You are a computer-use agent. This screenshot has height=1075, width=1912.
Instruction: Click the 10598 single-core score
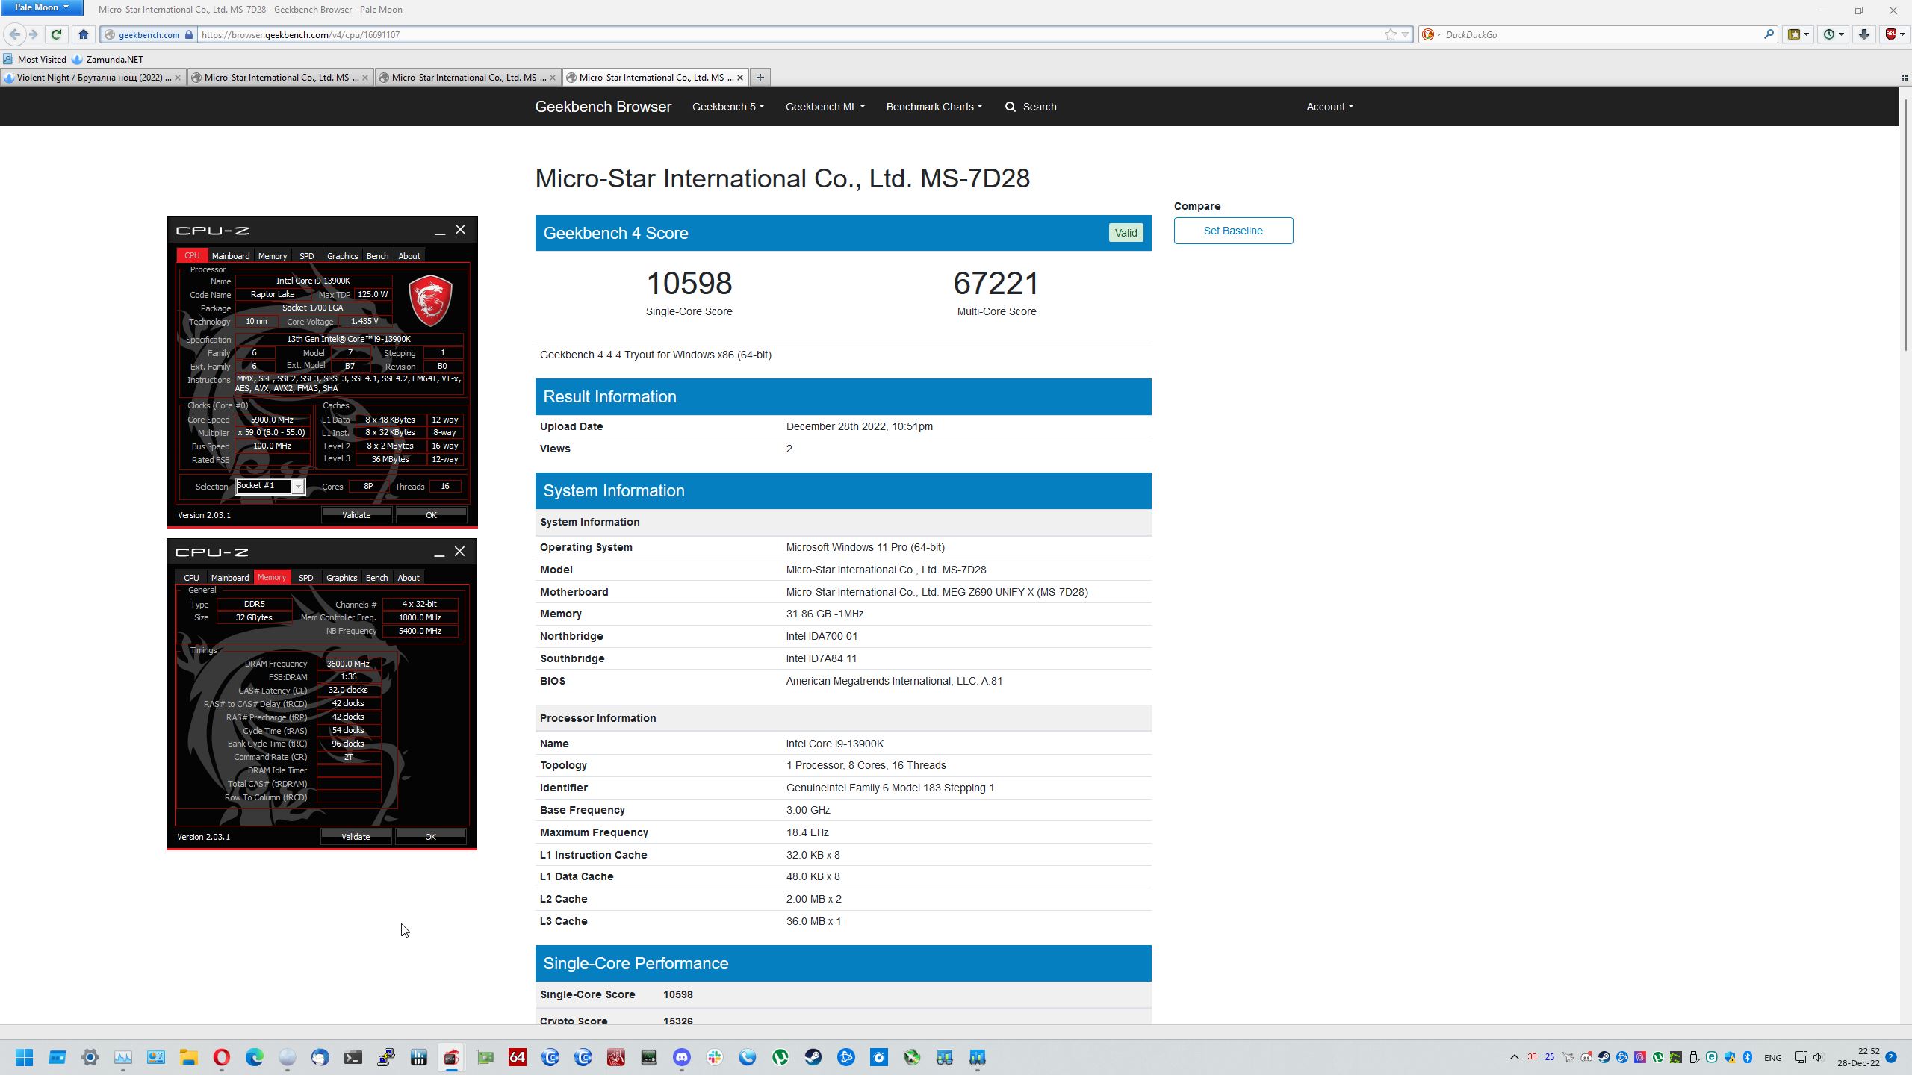pos(689,283)
